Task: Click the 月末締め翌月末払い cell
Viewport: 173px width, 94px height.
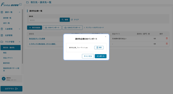Action: (x=119, y=39)
